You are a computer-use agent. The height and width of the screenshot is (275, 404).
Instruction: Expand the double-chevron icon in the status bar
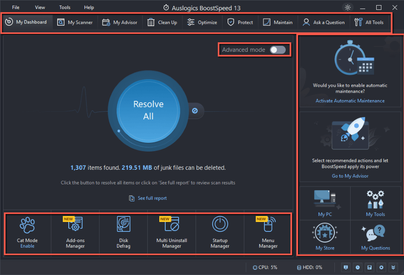click(393, 268)
